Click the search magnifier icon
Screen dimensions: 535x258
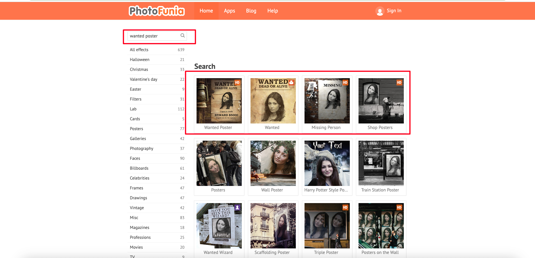point(183,35)
